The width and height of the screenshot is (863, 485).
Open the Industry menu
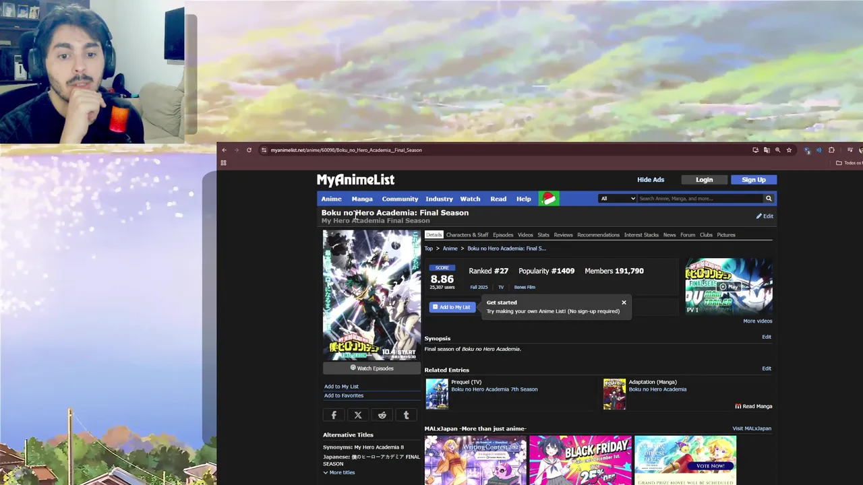[439, 199]
